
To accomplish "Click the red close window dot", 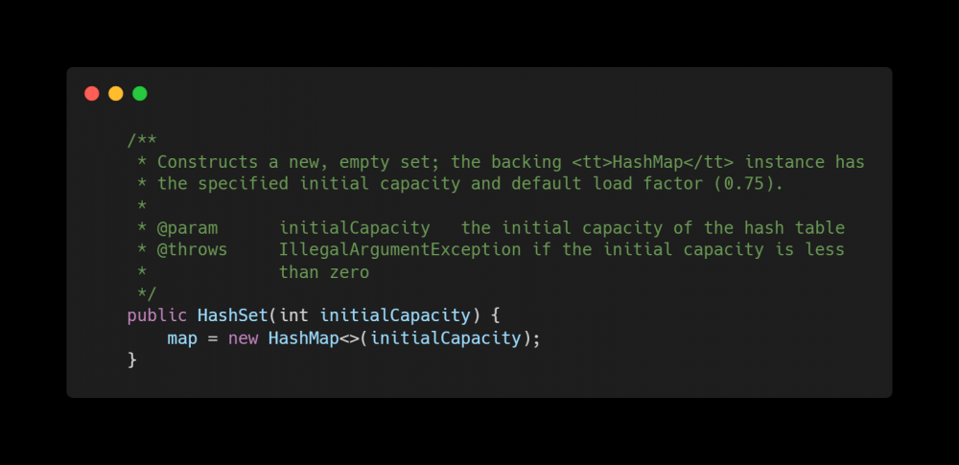I will click(92, 94).
